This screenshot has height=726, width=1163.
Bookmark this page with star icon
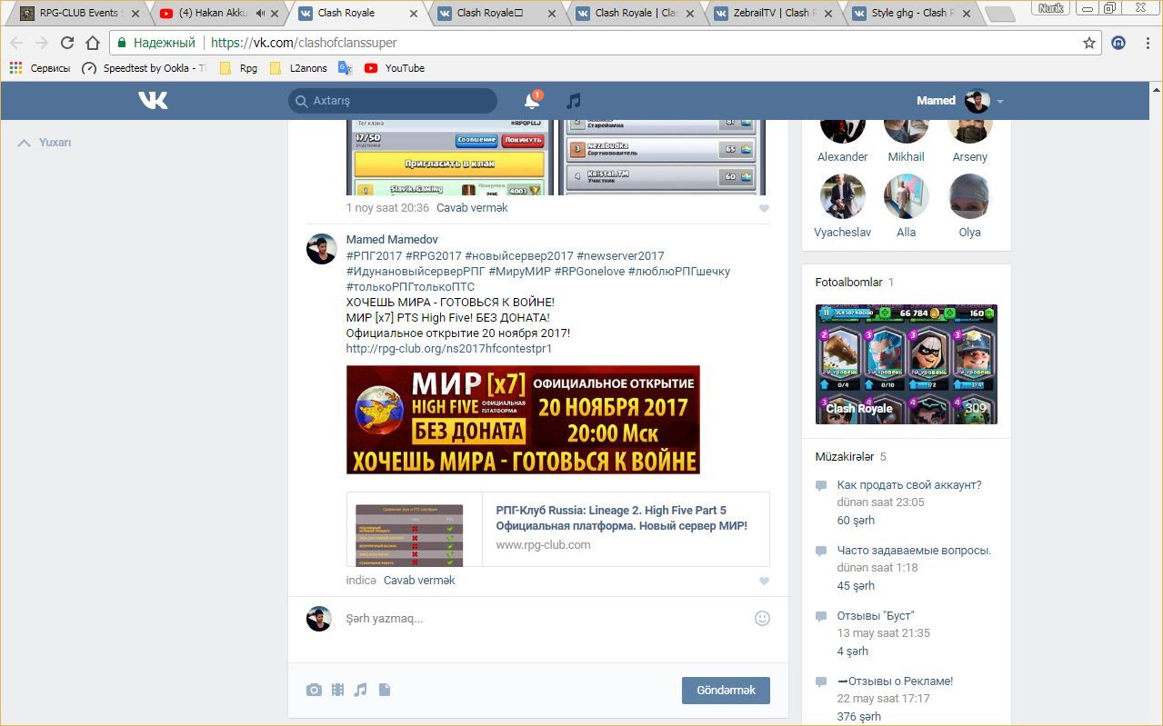click(1088, 43)
